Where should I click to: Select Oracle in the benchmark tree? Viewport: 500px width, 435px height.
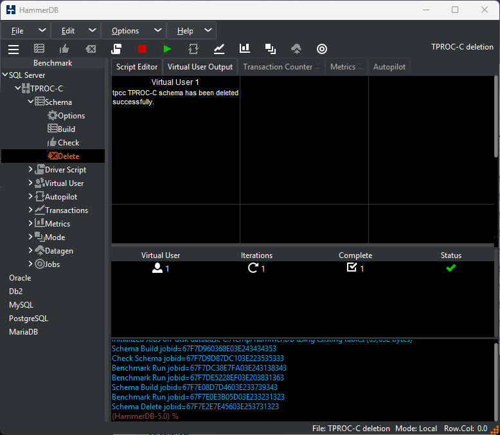click(x=20, y=278)
